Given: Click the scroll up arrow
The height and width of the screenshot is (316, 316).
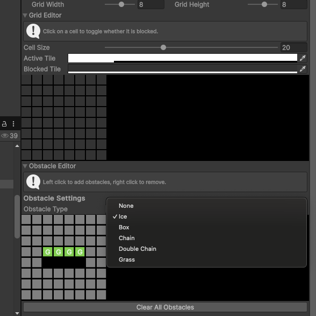Looking at the screenshot, I should click(17, 146).
